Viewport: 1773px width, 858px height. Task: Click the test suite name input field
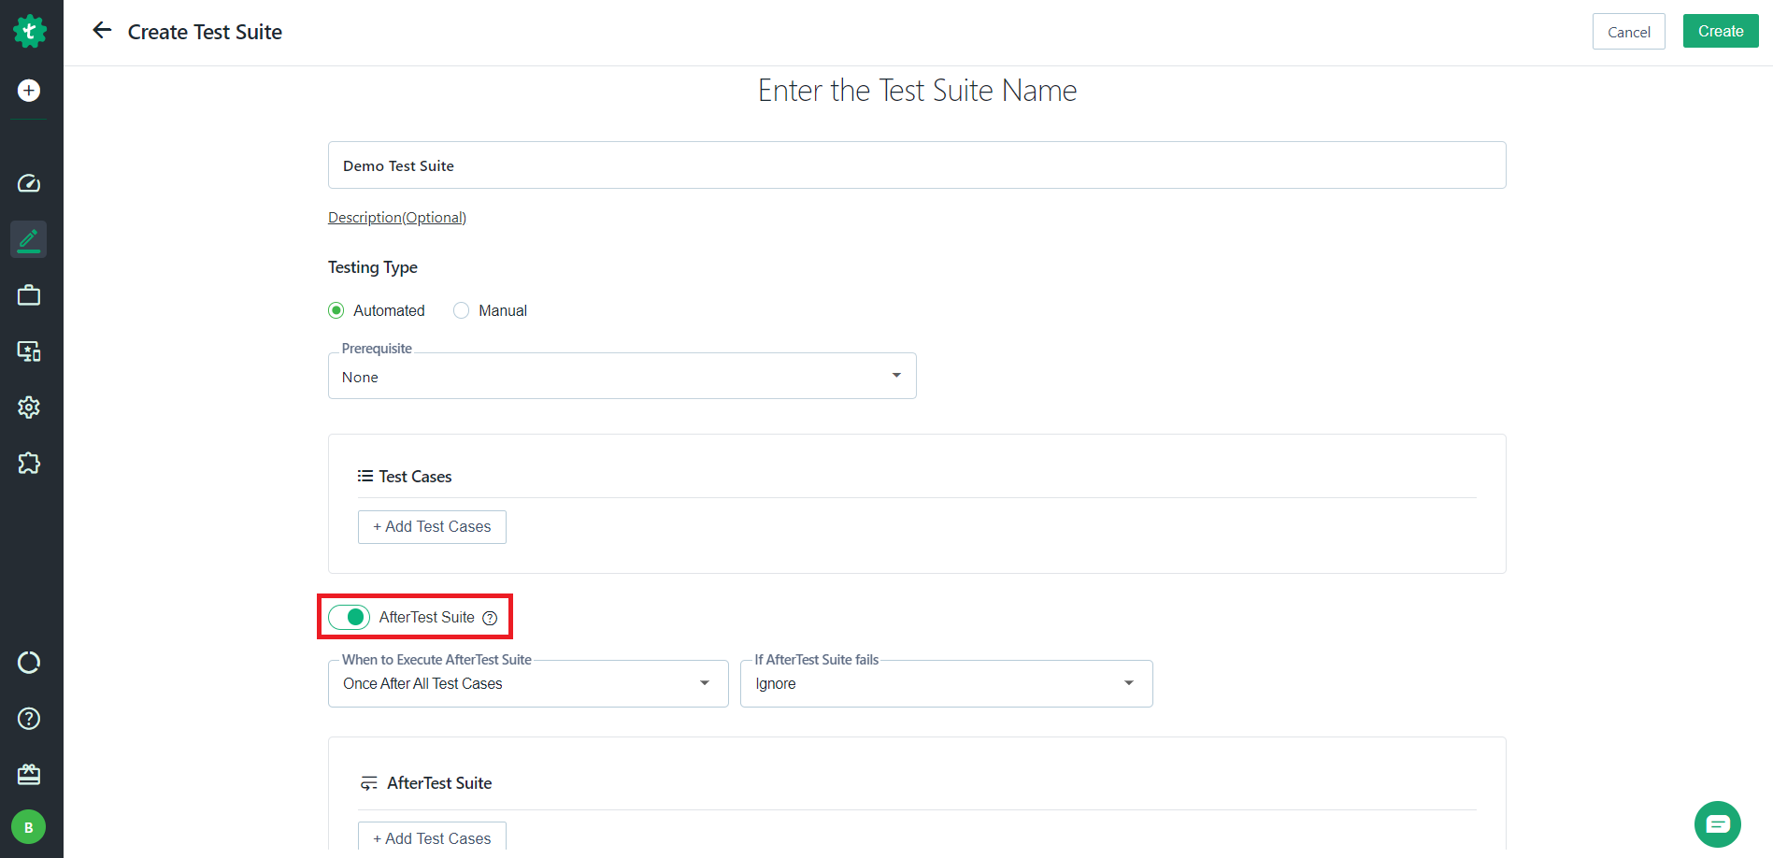[x=917, y=165]
